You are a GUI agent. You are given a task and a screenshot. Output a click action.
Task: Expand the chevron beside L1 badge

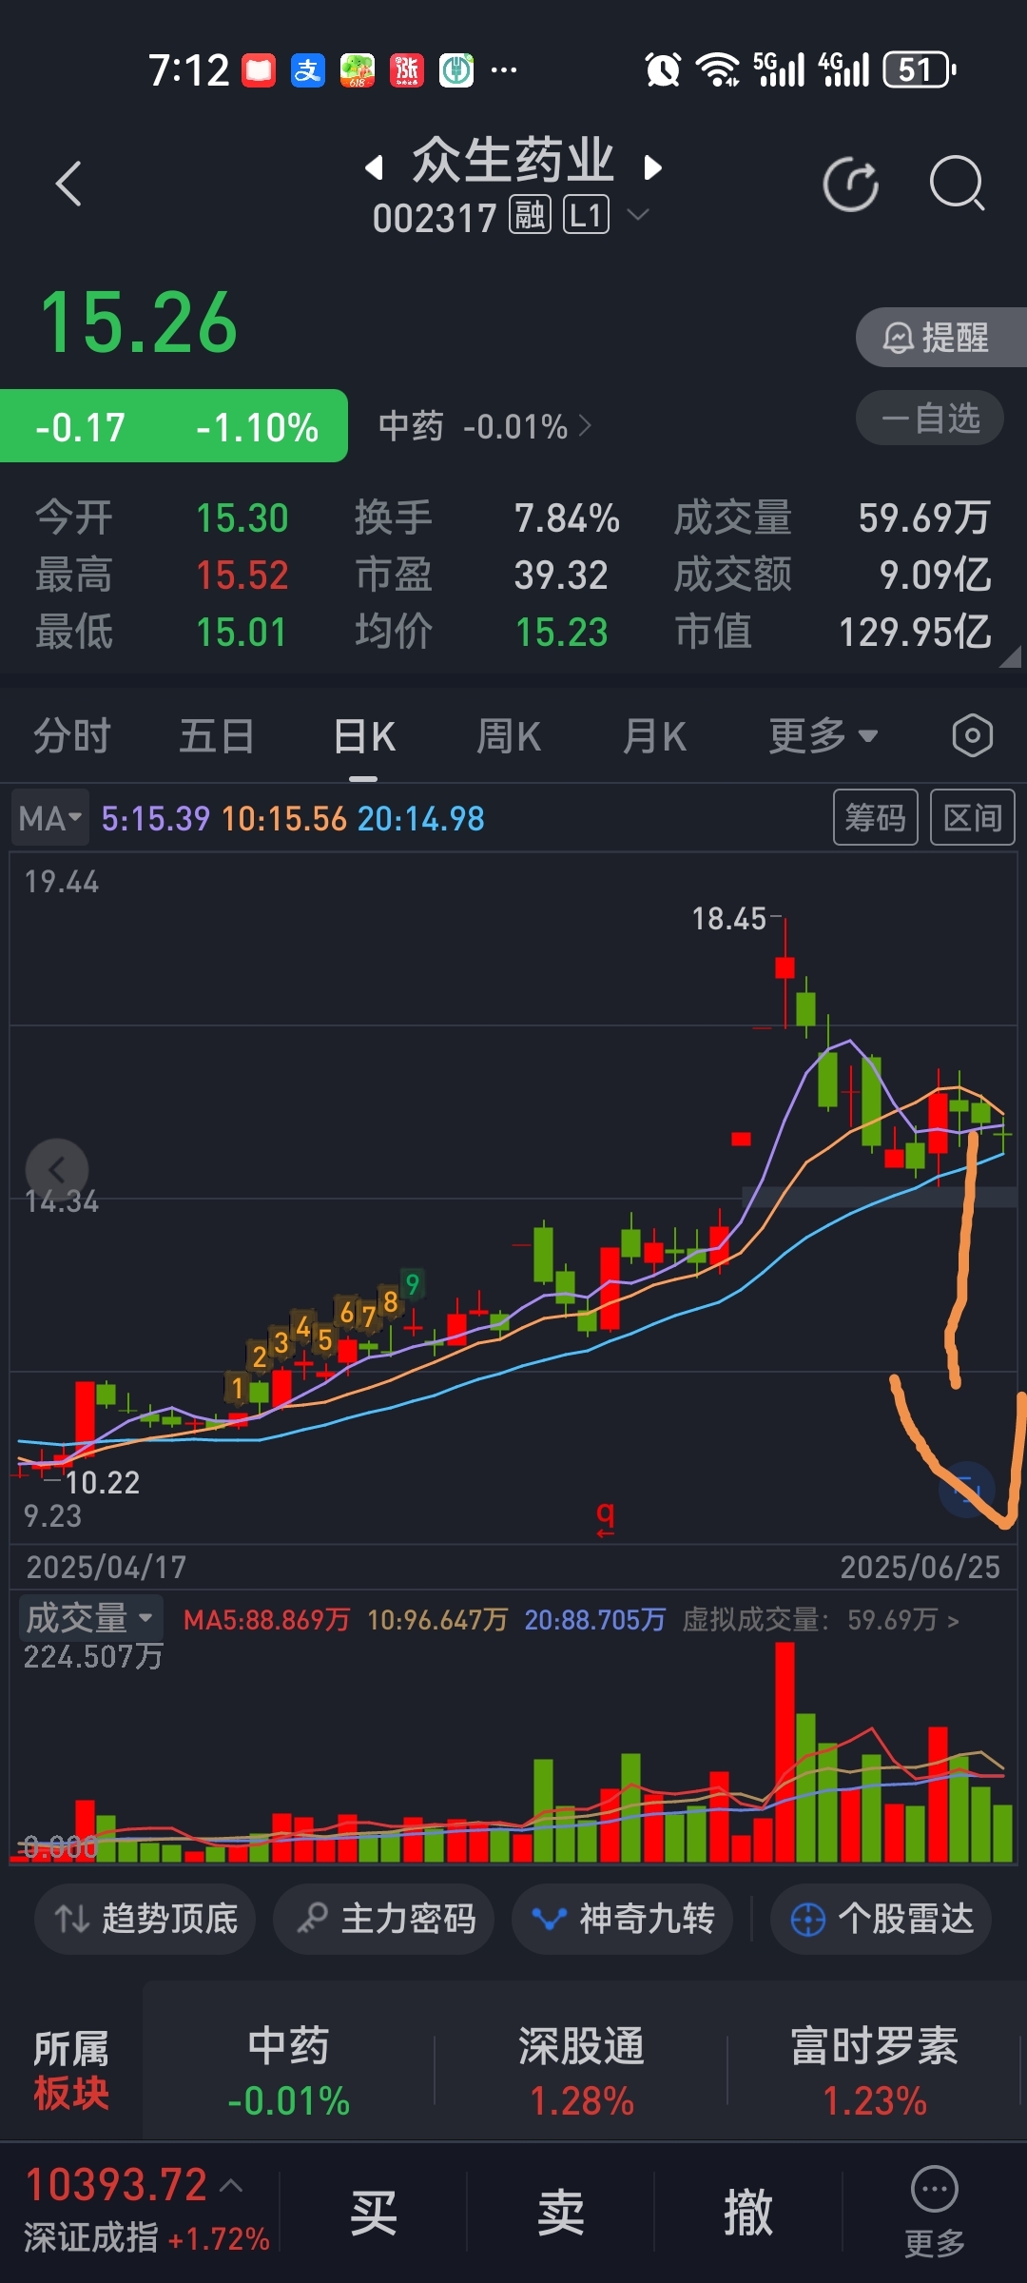point(639,215)
